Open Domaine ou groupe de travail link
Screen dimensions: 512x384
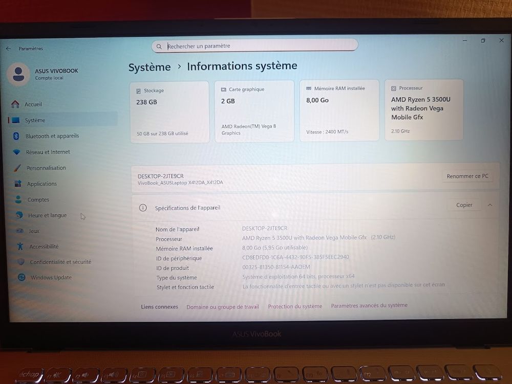click(223, 307)
